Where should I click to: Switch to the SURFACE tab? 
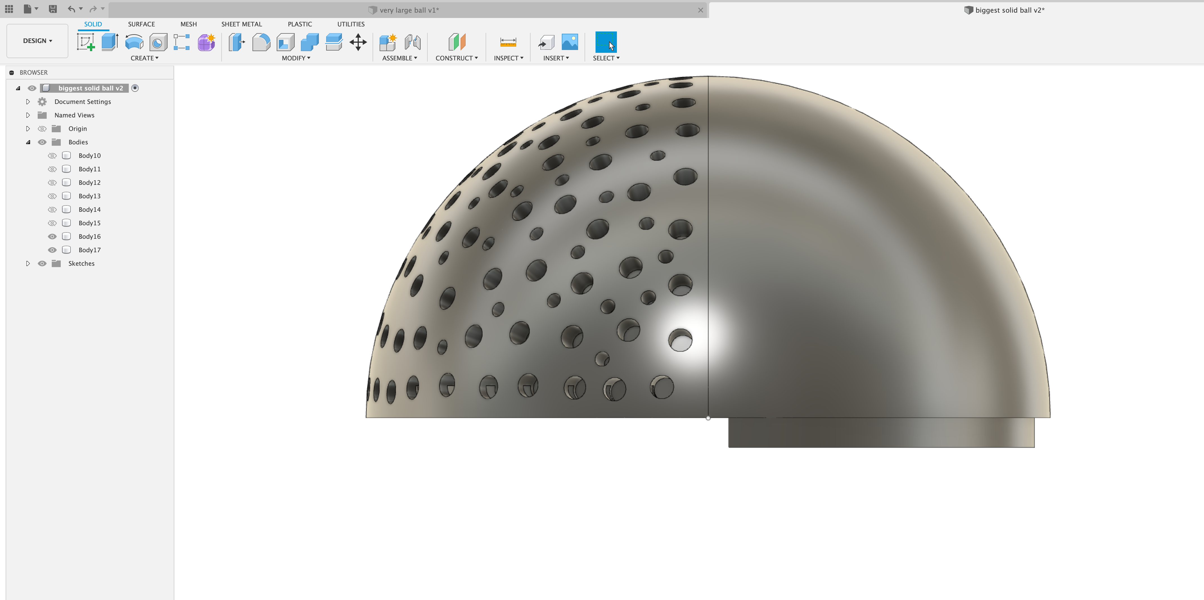141,24
